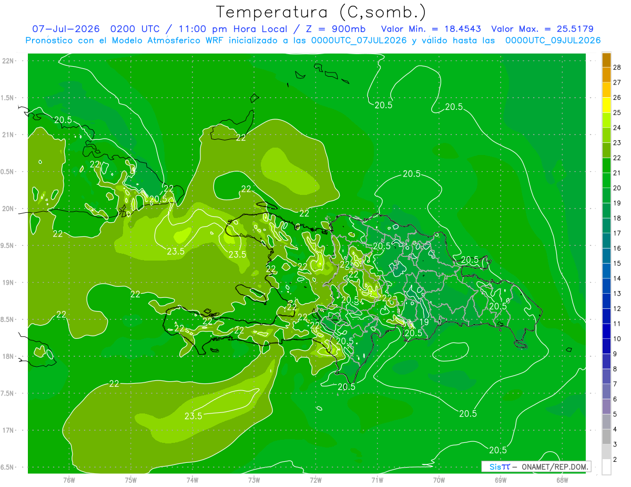
Task: Click the "20N" latitude axis label
Action: pos(8,209)
